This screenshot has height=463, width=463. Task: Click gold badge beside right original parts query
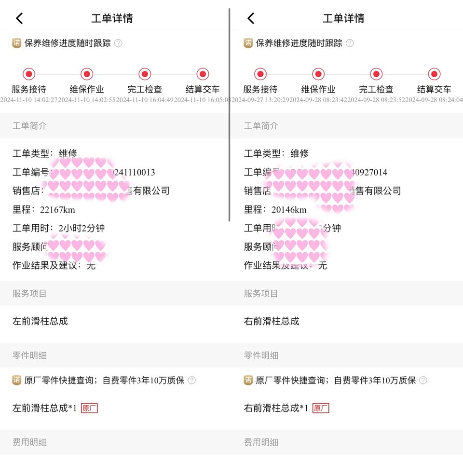coord(248,380)
